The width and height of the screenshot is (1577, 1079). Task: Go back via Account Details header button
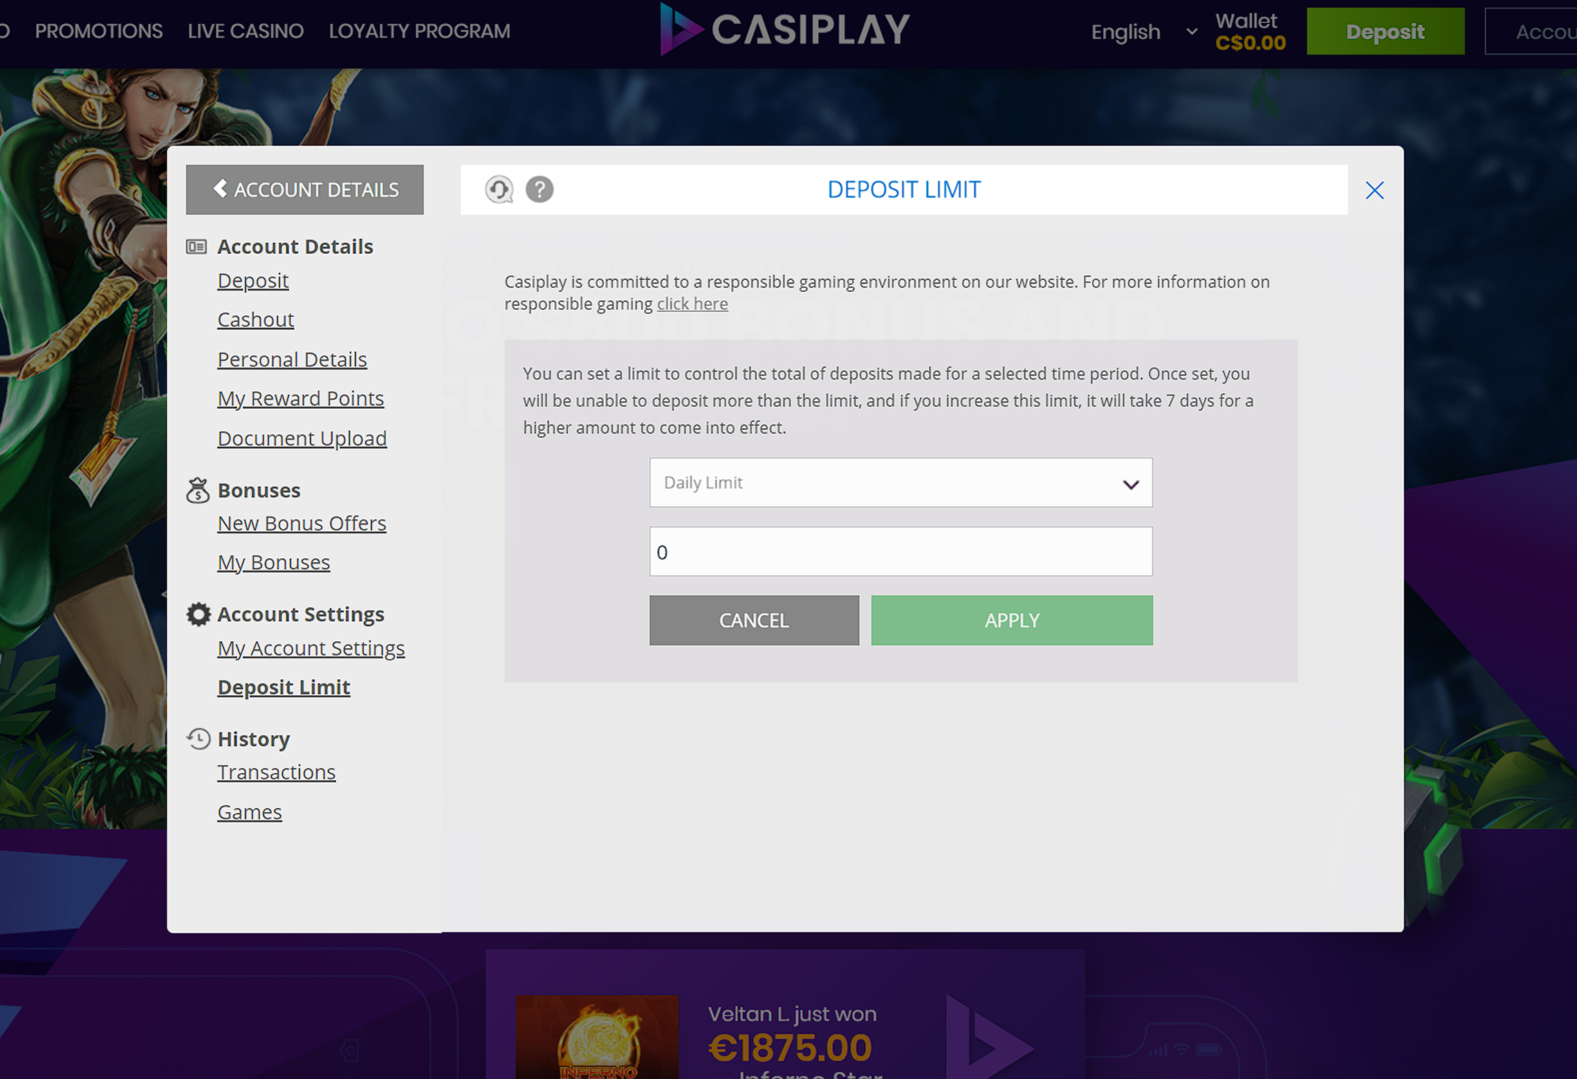[x=305, y=190]
